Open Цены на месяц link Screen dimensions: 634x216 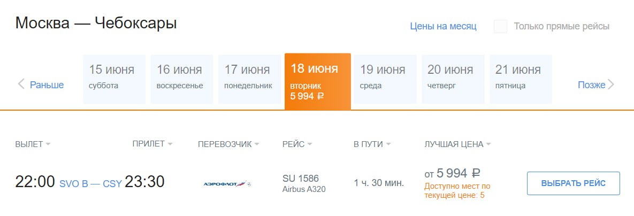click(x=443, y=26)
